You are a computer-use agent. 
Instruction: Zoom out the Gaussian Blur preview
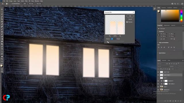click(x=110, y=36)
